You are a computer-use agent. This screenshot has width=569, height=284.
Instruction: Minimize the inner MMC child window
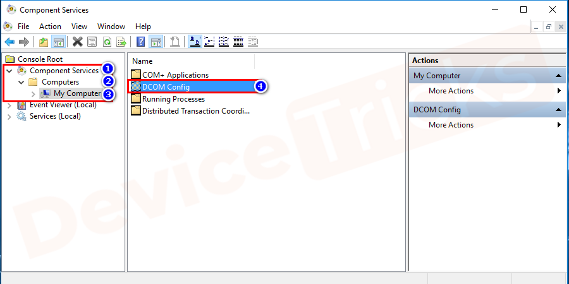pos(536,27)
